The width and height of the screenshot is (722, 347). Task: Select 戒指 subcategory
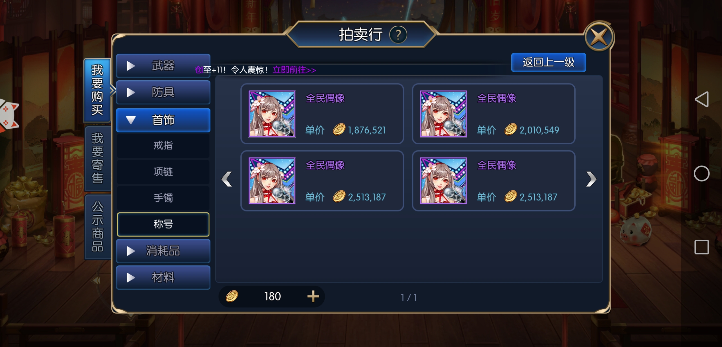(163, 146)
